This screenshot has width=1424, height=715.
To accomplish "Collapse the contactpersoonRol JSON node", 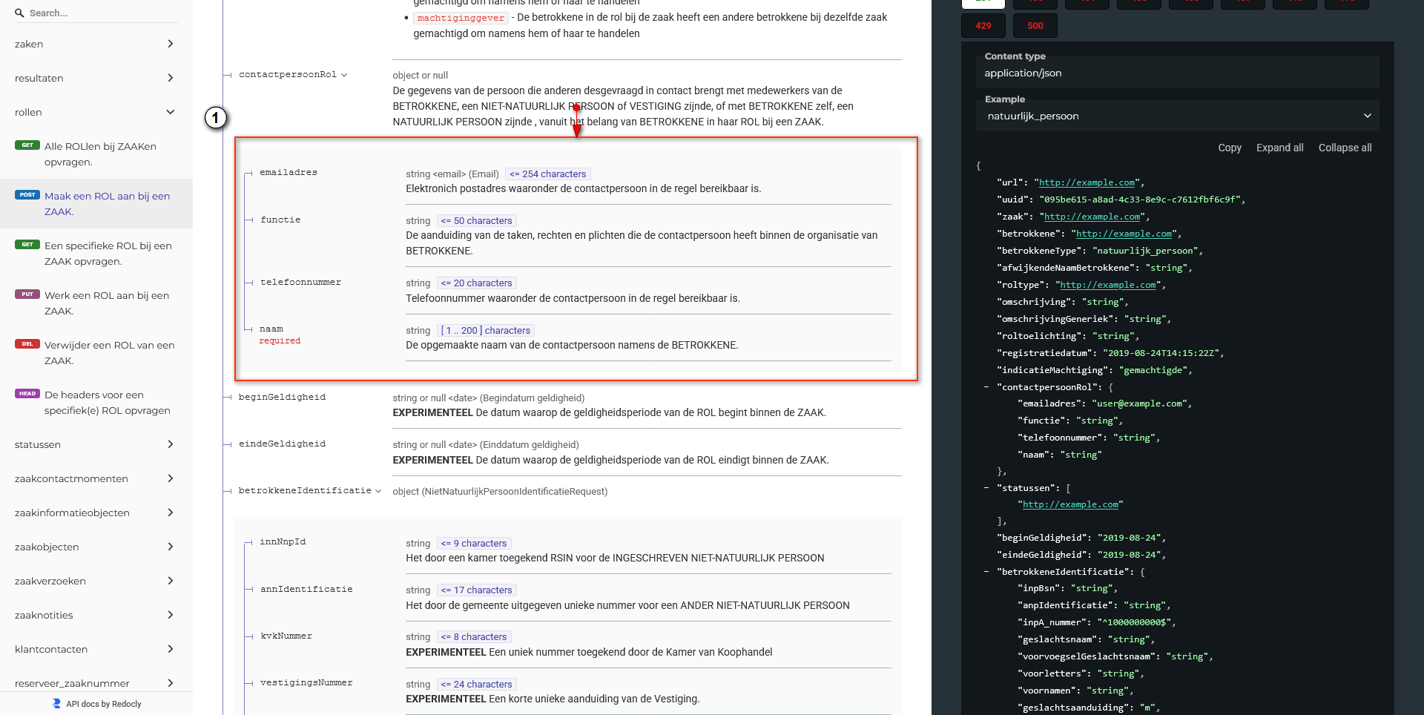I will (986, 387).
